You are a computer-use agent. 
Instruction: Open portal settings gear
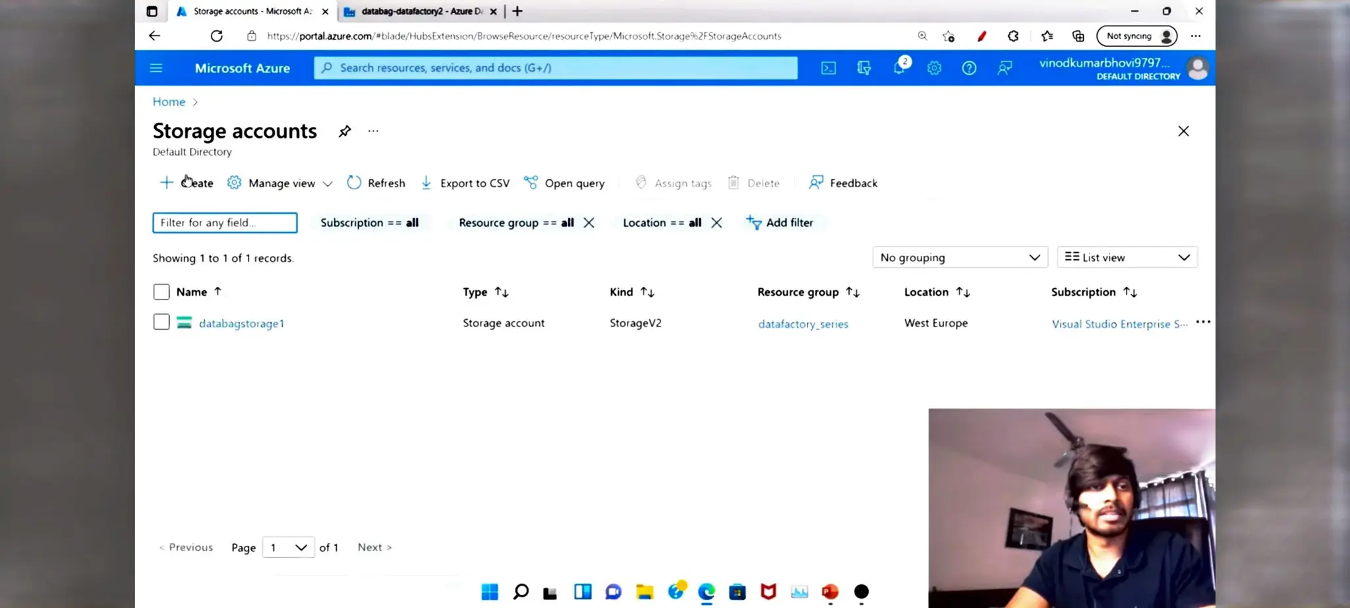click(934, 68)
